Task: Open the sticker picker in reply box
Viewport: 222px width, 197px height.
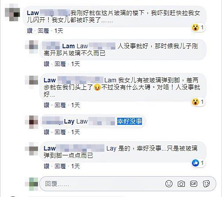Action: 206,184
